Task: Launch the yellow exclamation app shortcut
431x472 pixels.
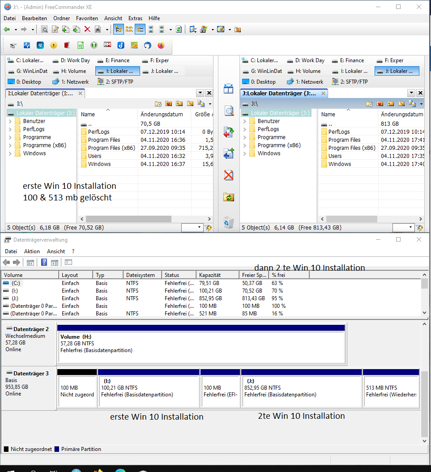Action: tap(54, 45)
